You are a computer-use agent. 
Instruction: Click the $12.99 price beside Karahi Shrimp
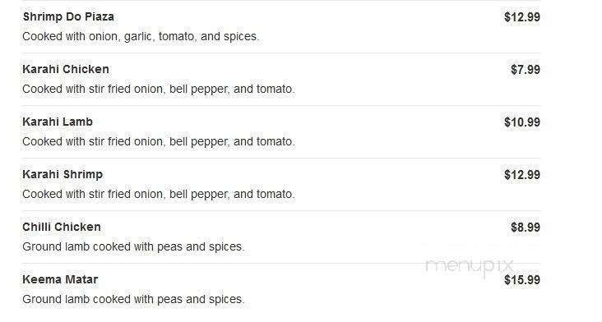(x=522, y=175)
